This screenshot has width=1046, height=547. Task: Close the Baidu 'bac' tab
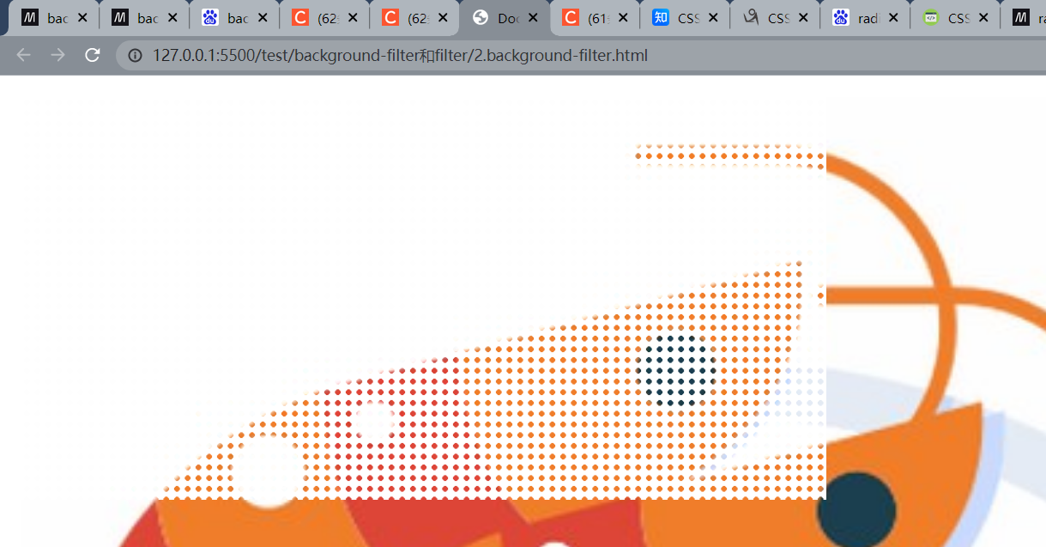[x=263, y=18]
